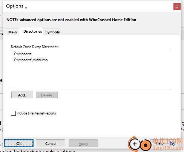
Task: Click the orange dot circle logo icon
Action: pos(146,145)
